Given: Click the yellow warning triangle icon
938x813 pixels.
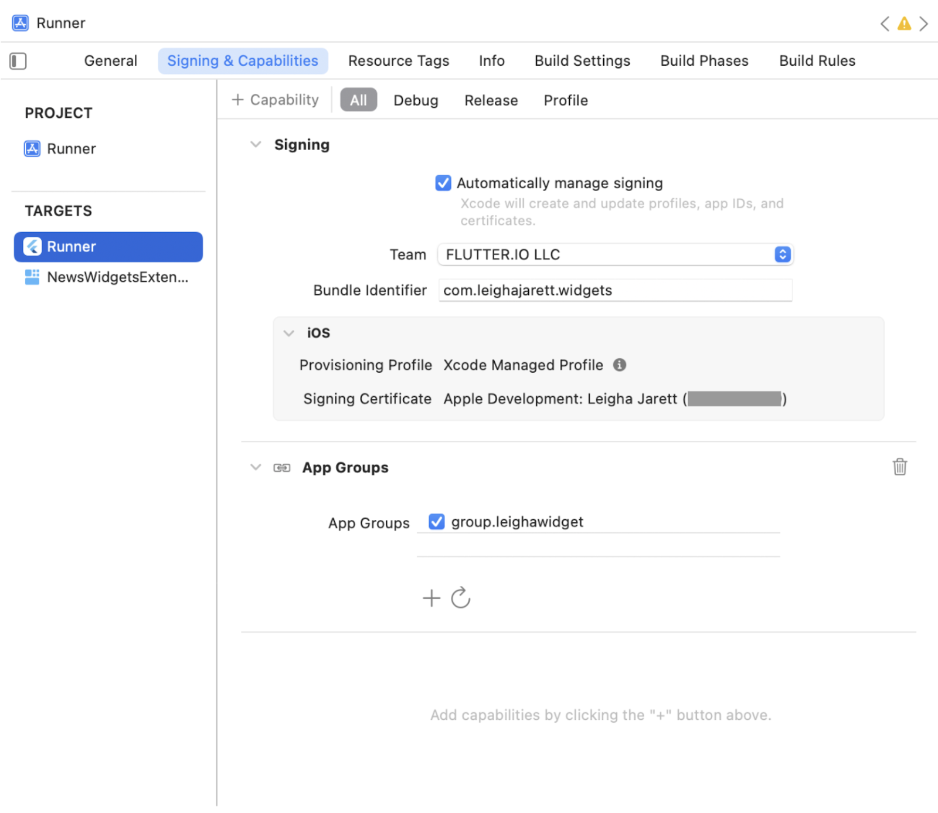Looking at the screenshot, I should pos(904,23).
